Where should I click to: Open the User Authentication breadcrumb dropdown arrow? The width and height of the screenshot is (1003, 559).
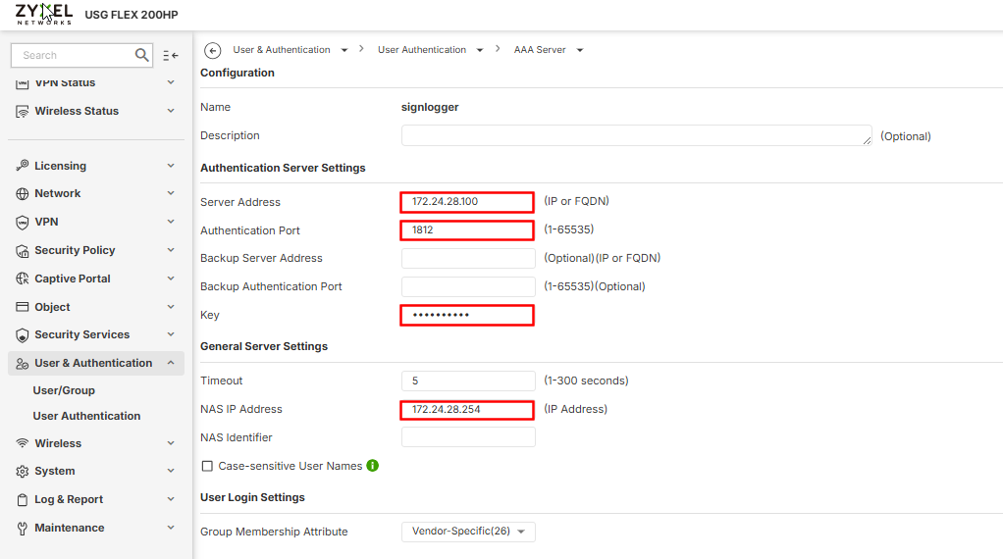480,50
